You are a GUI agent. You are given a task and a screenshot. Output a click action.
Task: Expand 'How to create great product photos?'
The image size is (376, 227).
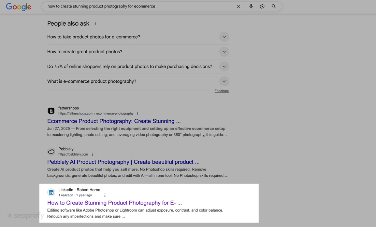138,52
